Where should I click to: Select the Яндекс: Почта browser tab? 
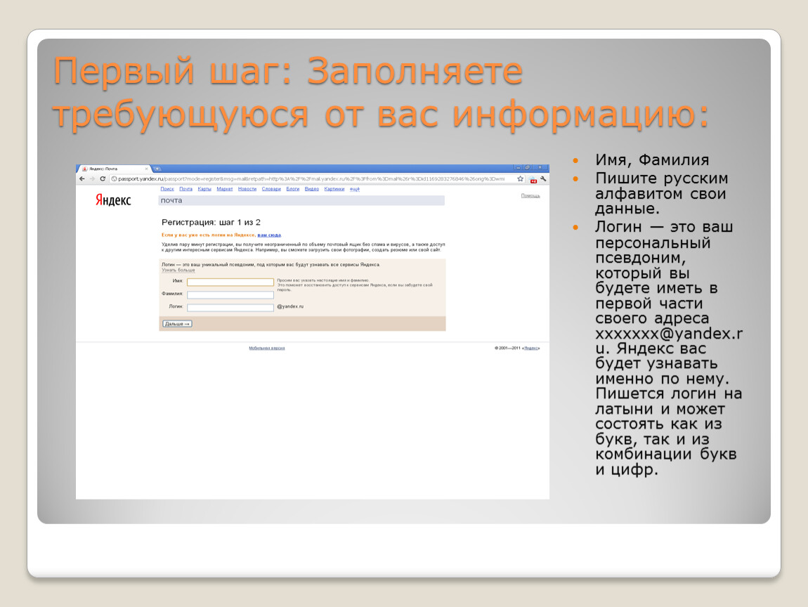(x=113, y=169)
